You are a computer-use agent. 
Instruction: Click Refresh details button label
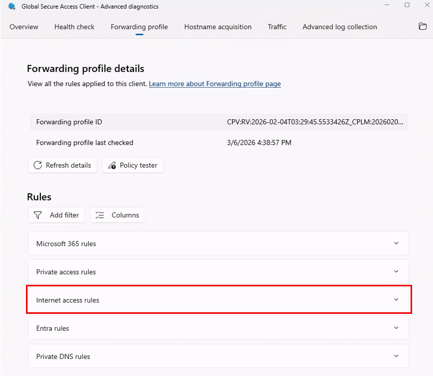point(68,165)
